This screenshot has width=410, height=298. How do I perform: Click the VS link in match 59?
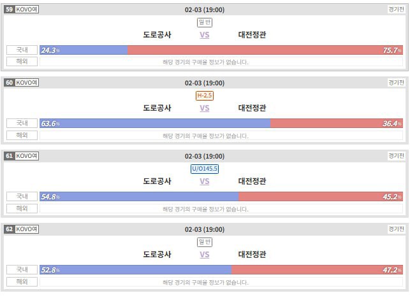click(204, 35)
